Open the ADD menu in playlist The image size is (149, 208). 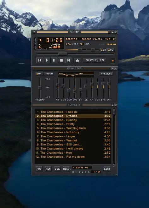coord(39,169)
